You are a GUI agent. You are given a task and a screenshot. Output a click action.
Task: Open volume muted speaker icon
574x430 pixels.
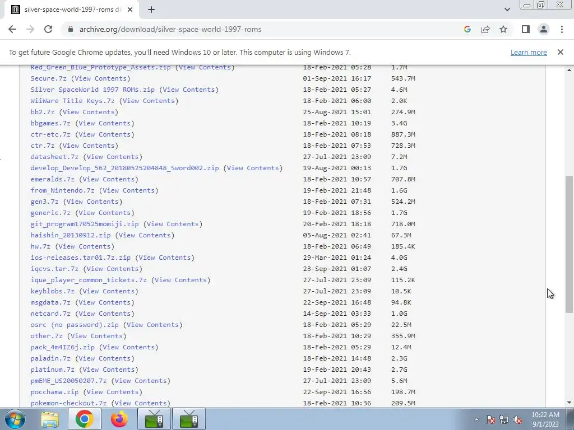517,419
